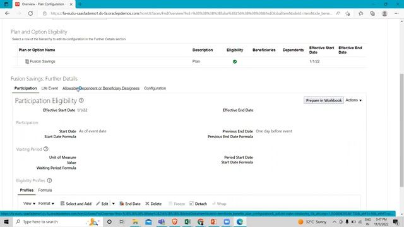Screen dimensions: 404x227
Task: Reload the current page
Action: pos(30,13)
